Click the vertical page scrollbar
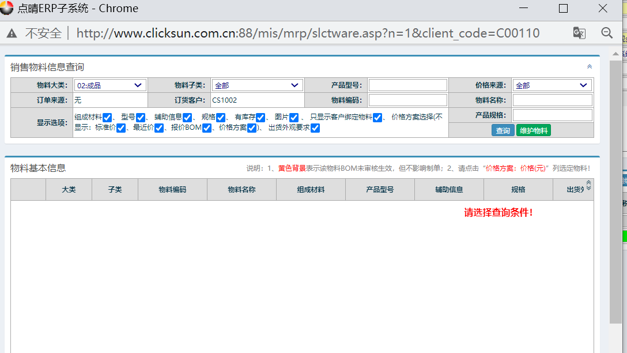 (x=615, y=190)
